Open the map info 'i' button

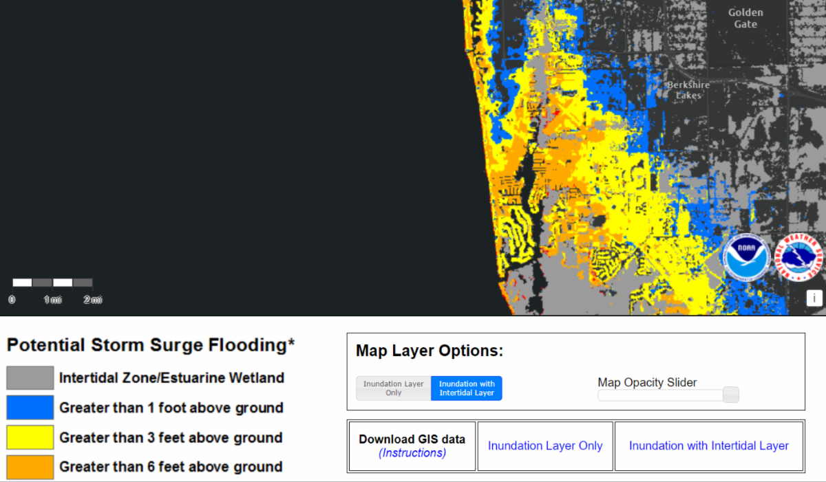814,298
